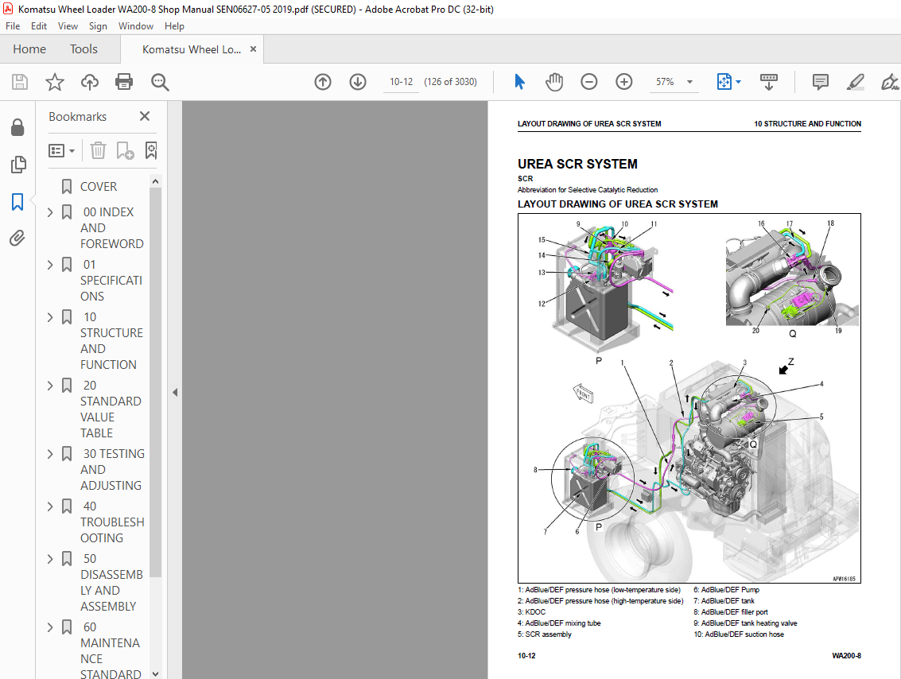
Task: Open the Edit menu
Action: (x=38, y=26)
